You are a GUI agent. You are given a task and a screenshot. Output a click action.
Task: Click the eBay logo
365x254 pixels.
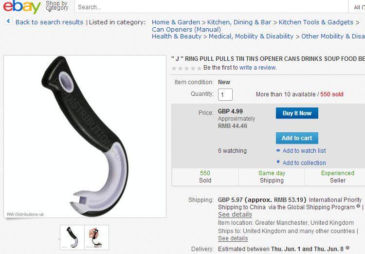tap(21, 7)
